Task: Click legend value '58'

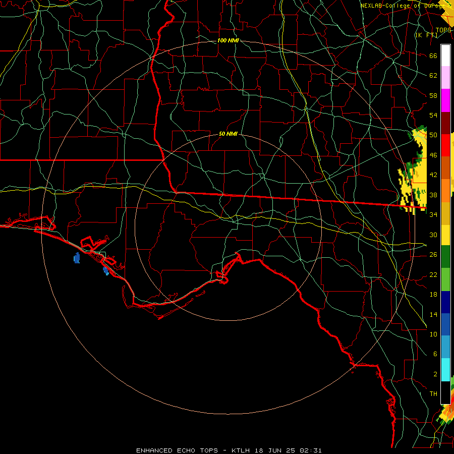Action: 433,95
